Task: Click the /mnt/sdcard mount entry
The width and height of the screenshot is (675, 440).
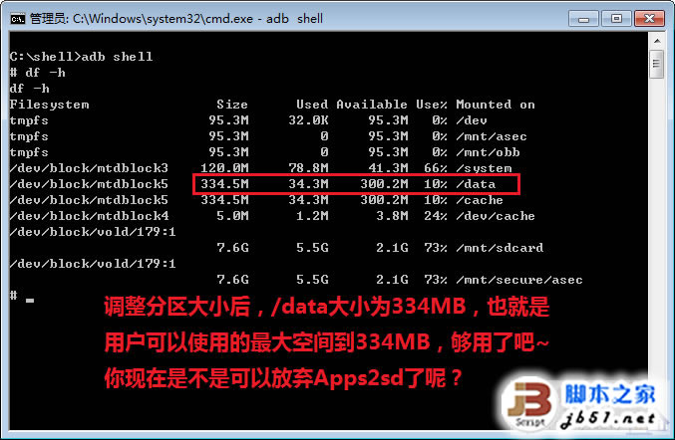Action: pyautogui.click(x=500, y=248)
